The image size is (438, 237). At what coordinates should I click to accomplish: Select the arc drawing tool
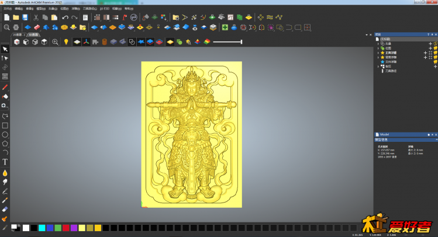(x=5, y=152)
